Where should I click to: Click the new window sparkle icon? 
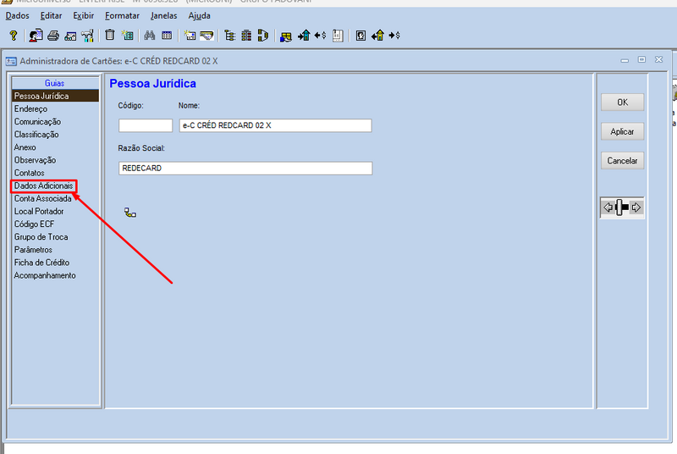click(x=190, y=36)
